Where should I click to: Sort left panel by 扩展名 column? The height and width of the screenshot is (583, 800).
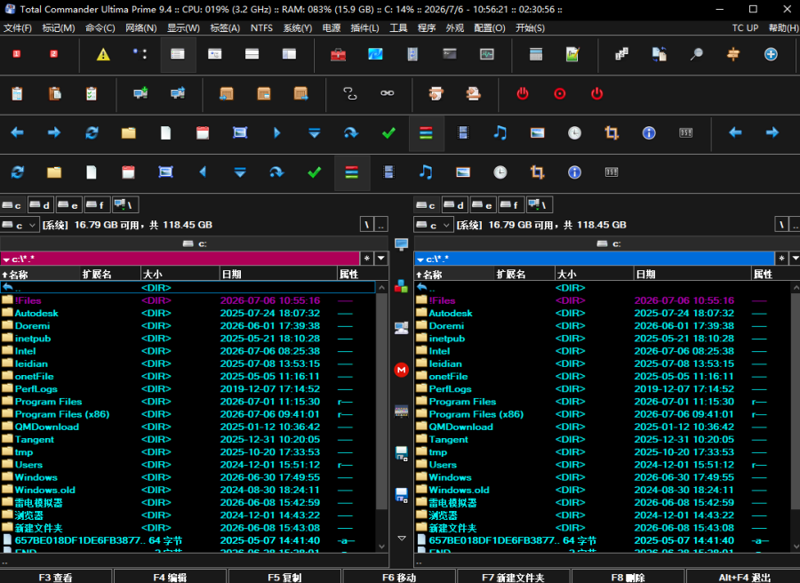pyautogui.click(x=110, y=275)
